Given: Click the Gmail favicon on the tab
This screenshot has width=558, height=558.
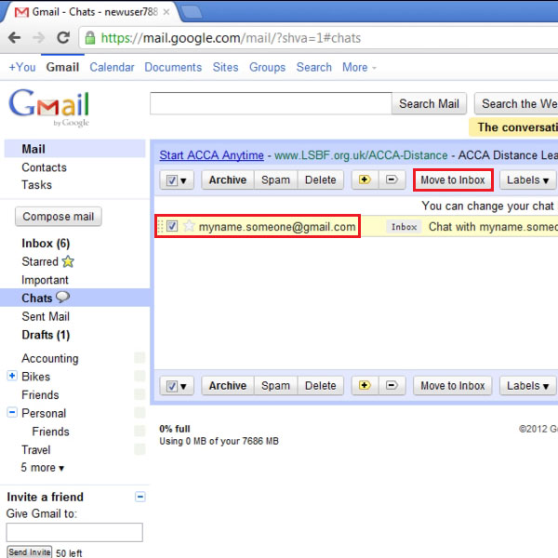Looking at the screenshot, I should pos(21,12).
